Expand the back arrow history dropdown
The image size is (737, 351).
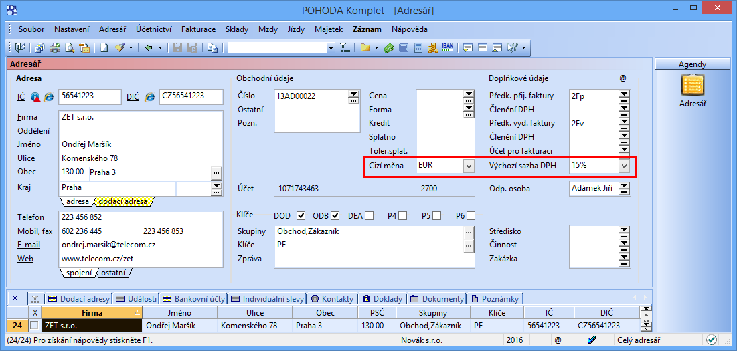(x=160, y=47)
